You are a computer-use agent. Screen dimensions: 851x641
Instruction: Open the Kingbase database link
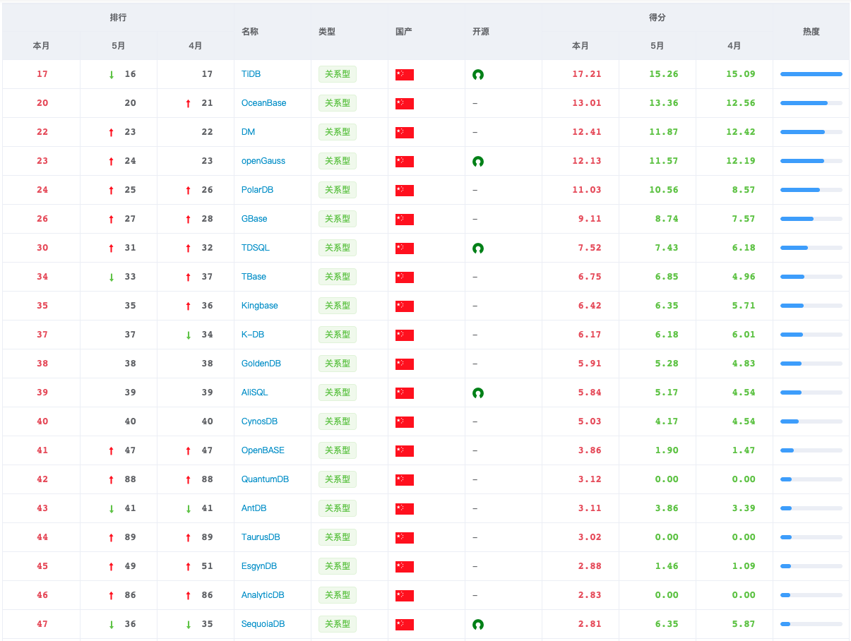coord(260,306)
